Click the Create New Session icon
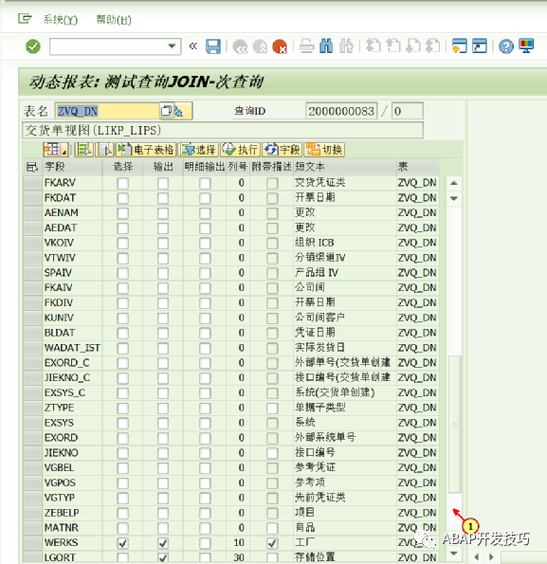547x564 pixels. [459, 46]
